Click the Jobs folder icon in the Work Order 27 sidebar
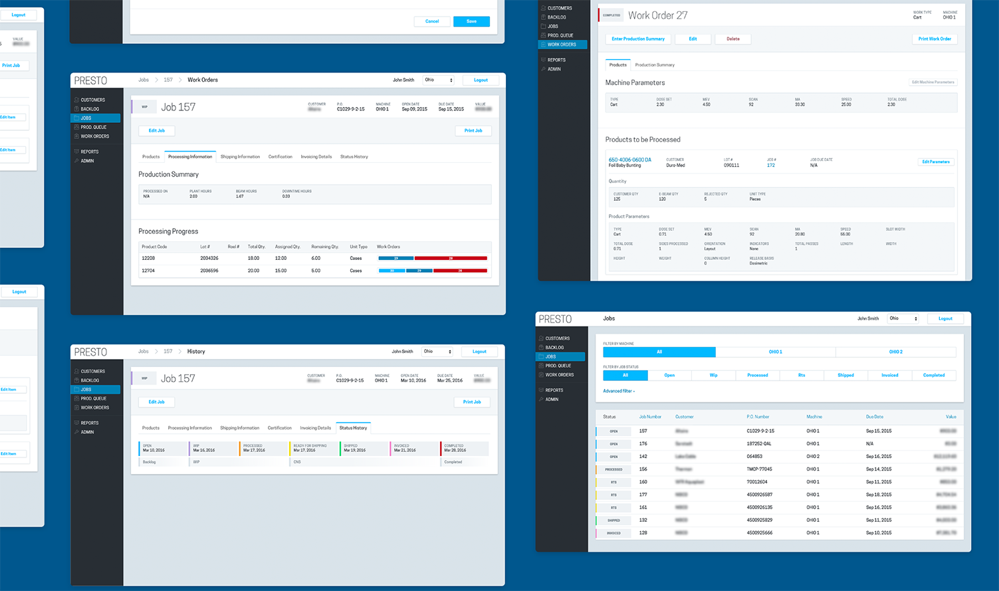The height and width of the screenshot is (591, 999). [544, 27]
